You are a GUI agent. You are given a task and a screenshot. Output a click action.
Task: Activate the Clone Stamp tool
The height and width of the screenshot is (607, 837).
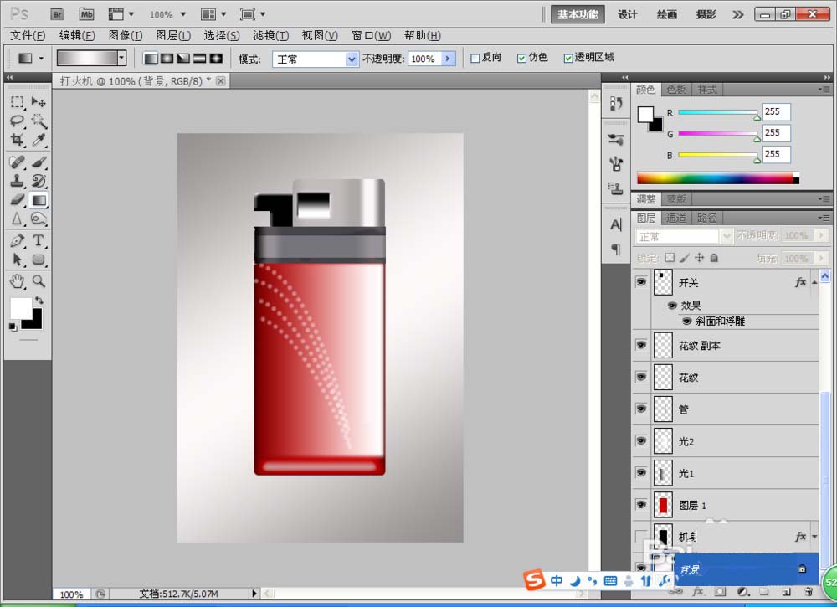point(17,180)
